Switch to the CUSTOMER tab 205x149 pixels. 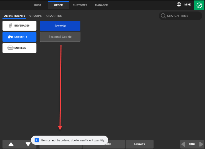pyautogui.click(x=80, y=5)
